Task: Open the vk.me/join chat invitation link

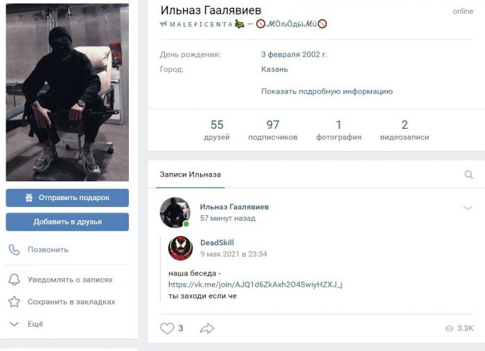Action: pos(256,285)
